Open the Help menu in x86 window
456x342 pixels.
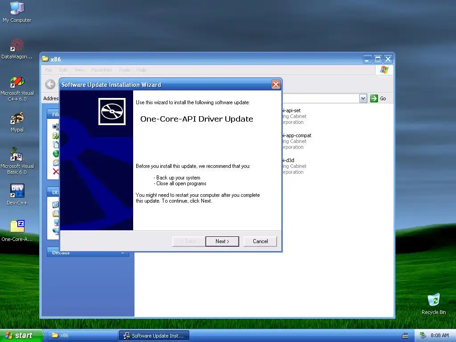click(x=141, y=70)
